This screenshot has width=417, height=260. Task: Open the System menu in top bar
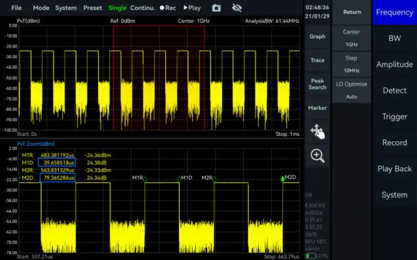(66, 8)
